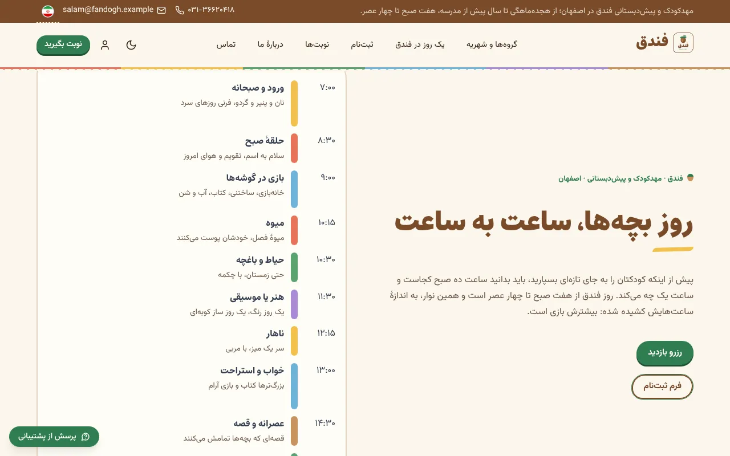Click the green bar beside حیاط و باغچه

point(294,267)
